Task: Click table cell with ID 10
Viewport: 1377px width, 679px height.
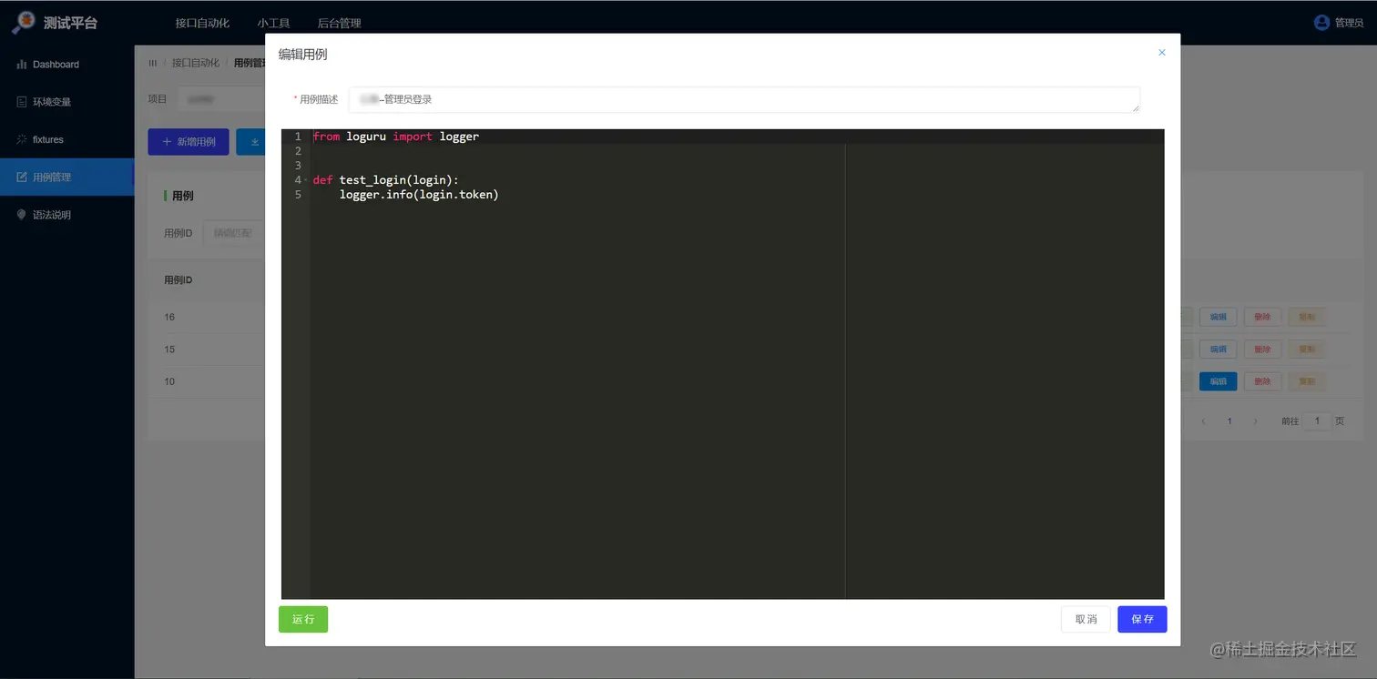Action: tap(169, 381)
